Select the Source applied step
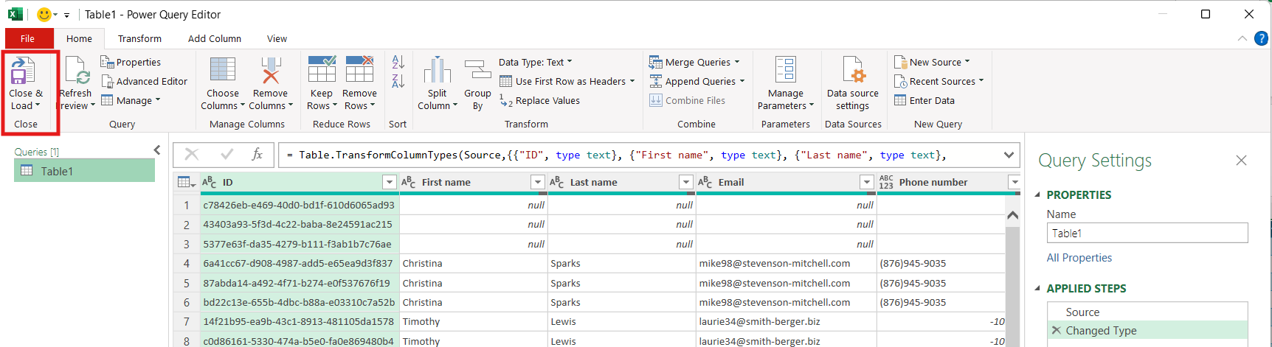 pos(1082,312)
